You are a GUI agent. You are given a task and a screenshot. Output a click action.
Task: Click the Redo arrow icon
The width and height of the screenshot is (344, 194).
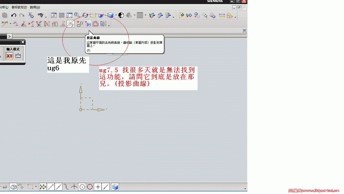(x=21, y=15)
